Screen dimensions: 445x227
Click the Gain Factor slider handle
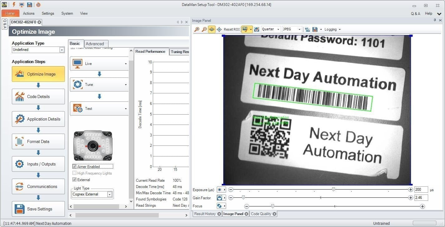tap(243, 197)
